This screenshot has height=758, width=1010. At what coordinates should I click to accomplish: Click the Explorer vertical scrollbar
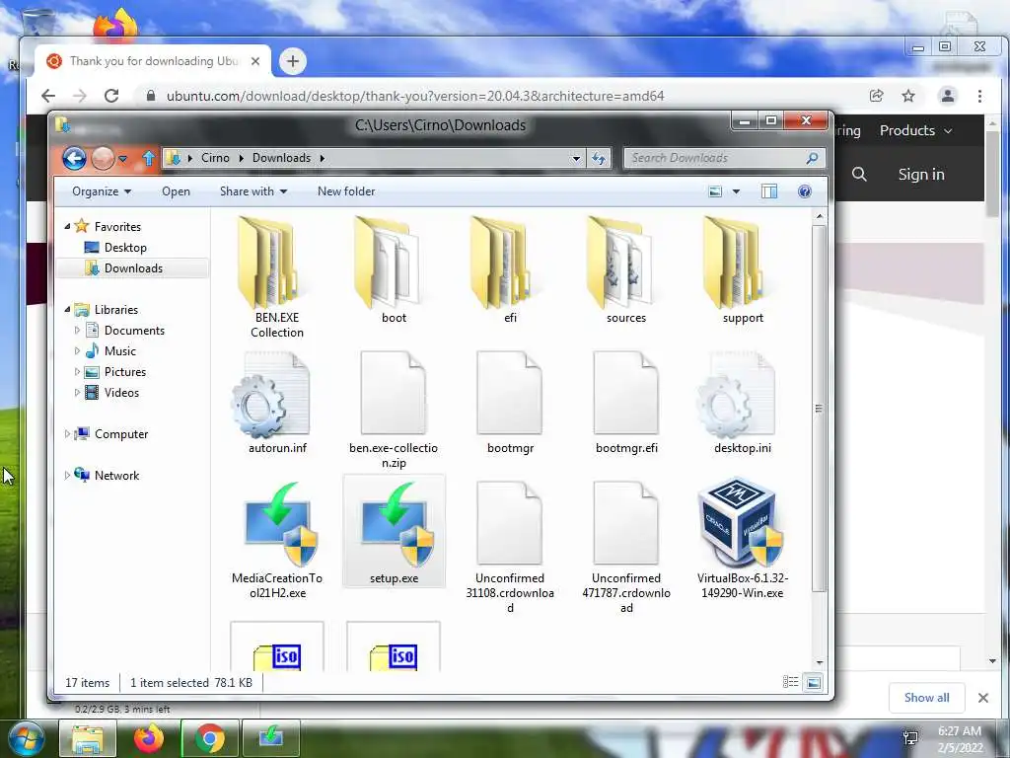point(819,409)
